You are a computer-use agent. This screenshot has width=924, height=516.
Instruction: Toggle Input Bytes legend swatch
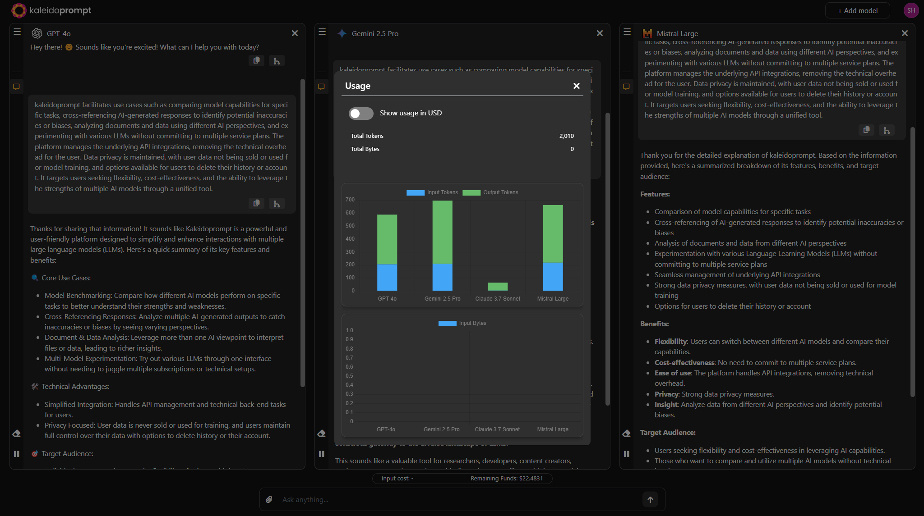[x=447, y=323]
